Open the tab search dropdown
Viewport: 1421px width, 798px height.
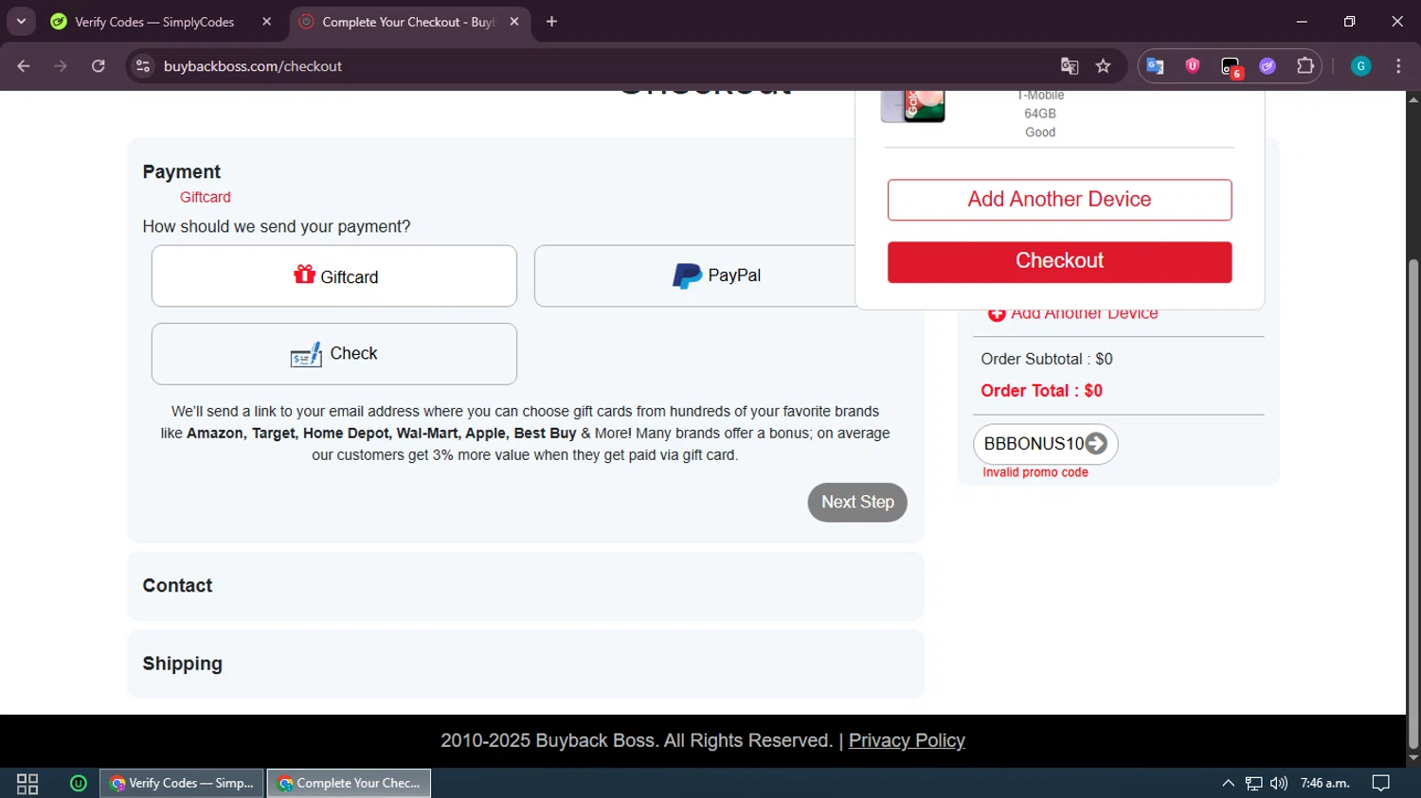[x=21, y=22]
